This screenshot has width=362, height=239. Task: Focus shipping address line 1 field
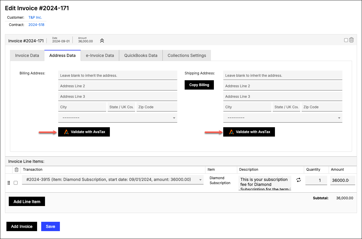pyautogui.click(x=283, y=75)
